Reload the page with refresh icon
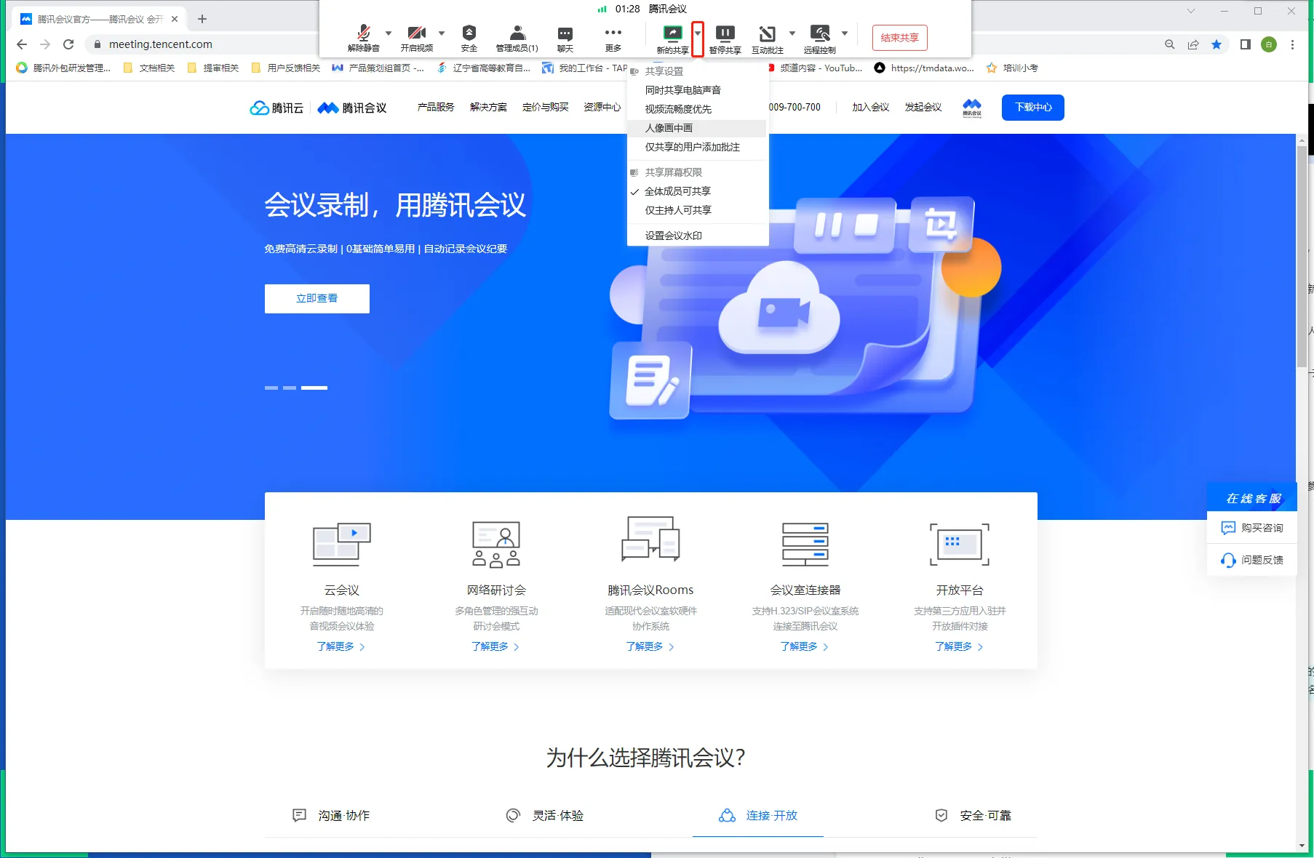Viewport: 1314px width, 858px height. 68,44
